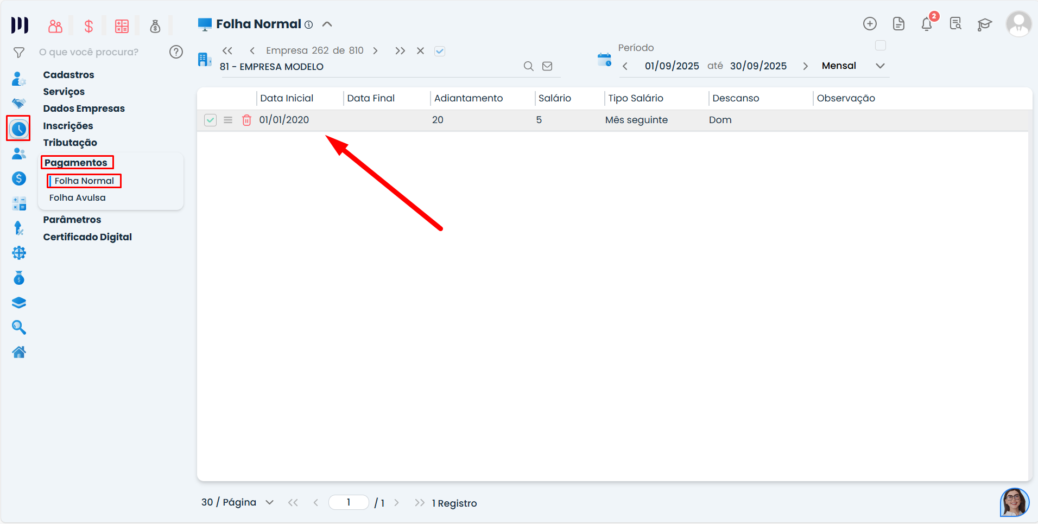
Task: Open the blue calculator sidebar icon
Action: tap(19, 203)
